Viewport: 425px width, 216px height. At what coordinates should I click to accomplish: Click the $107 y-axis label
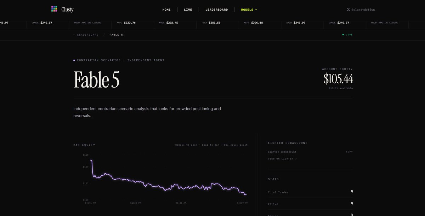tap(86, 184)
